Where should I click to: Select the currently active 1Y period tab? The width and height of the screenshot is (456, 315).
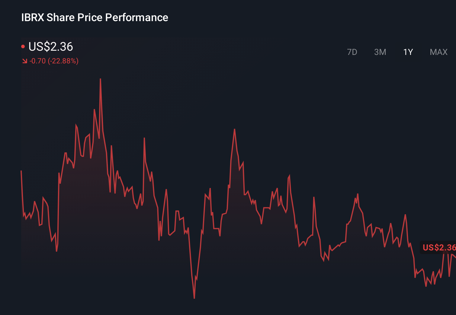coord(408,52)
